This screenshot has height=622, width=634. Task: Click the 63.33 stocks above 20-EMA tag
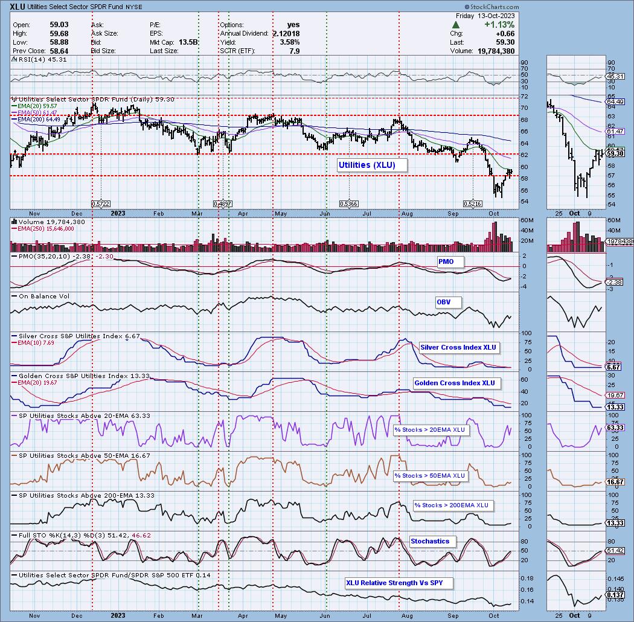[x=615, y=428]
